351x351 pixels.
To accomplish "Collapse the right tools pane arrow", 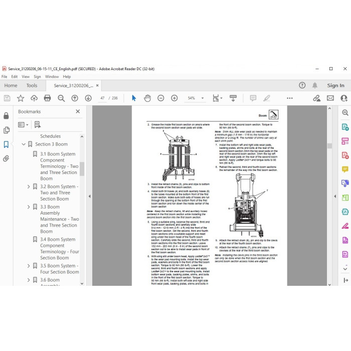I will tap(335, 197).
